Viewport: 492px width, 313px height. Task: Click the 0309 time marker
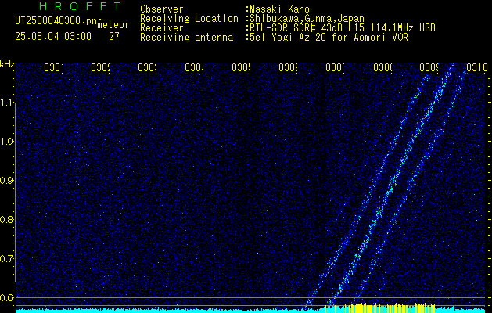tap(429, 67)
